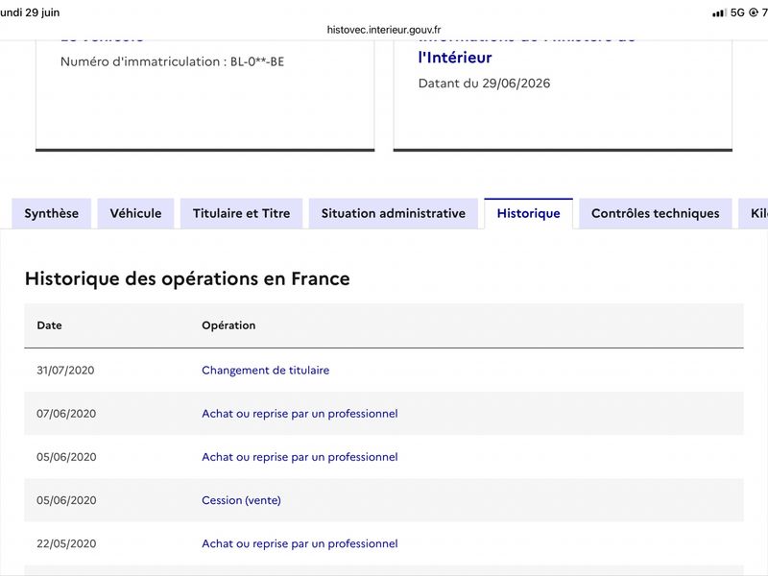This screenshot has width=768, height=576.
Task: Open the Contrôles techniques tab
Action: [x=656, y=213]
